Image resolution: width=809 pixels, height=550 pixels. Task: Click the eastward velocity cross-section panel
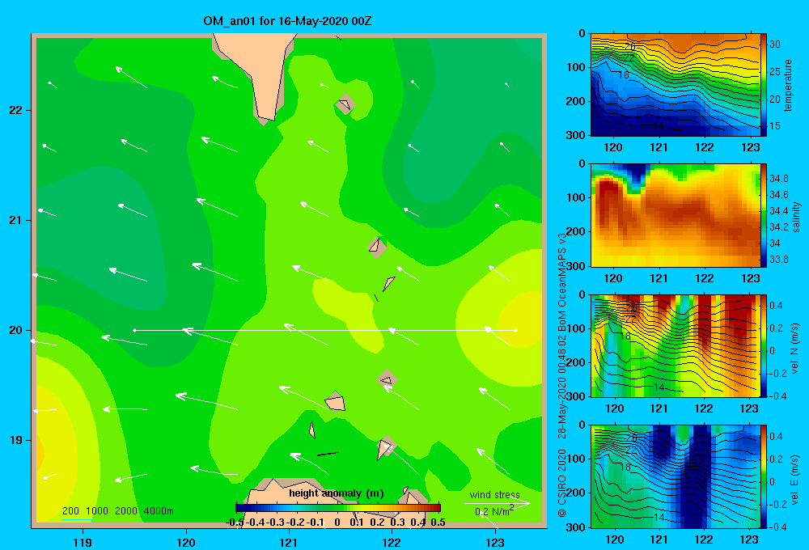(676, 476)
